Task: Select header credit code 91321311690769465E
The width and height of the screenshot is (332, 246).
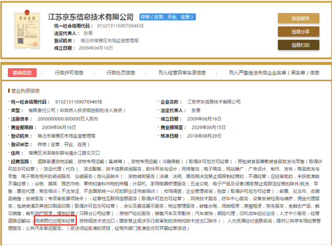Action: point(120,26)
